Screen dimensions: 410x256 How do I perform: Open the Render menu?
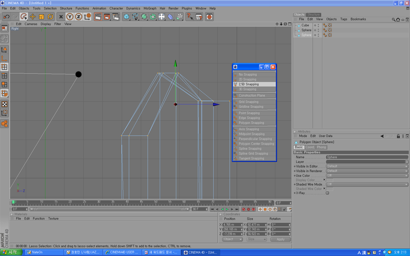click(x=173, y=8)
